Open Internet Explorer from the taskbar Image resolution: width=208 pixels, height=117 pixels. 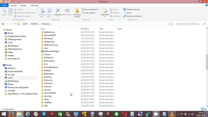click(28, 114)
